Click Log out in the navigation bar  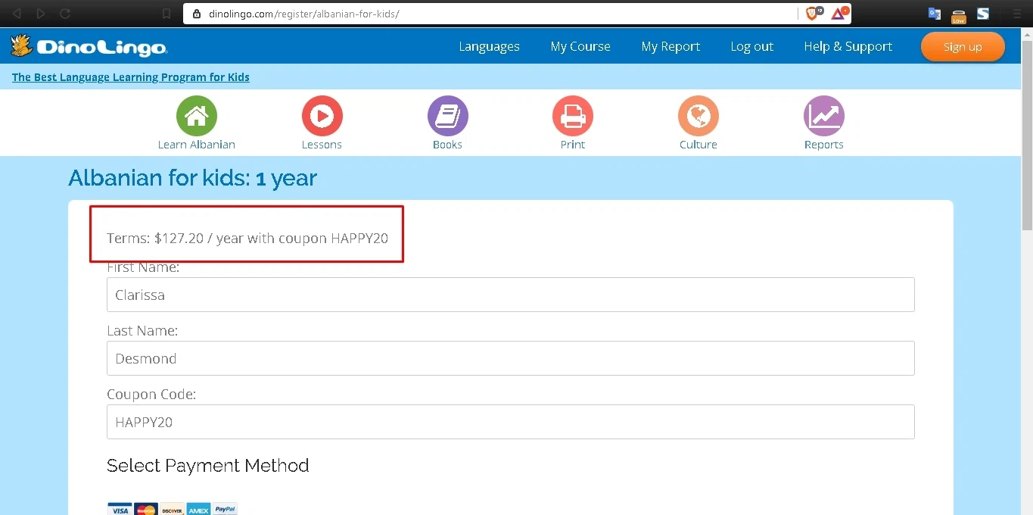click(751, 46)
